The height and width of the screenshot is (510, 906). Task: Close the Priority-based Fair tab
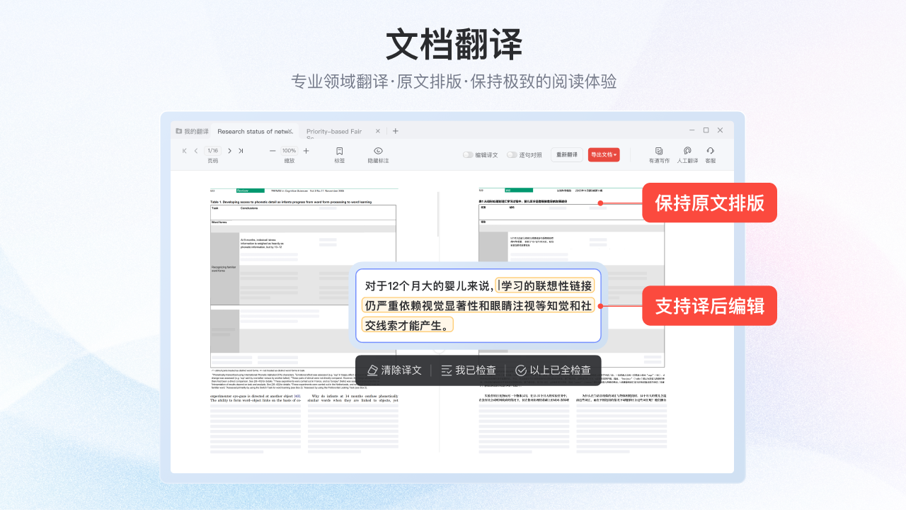point(378,131)
